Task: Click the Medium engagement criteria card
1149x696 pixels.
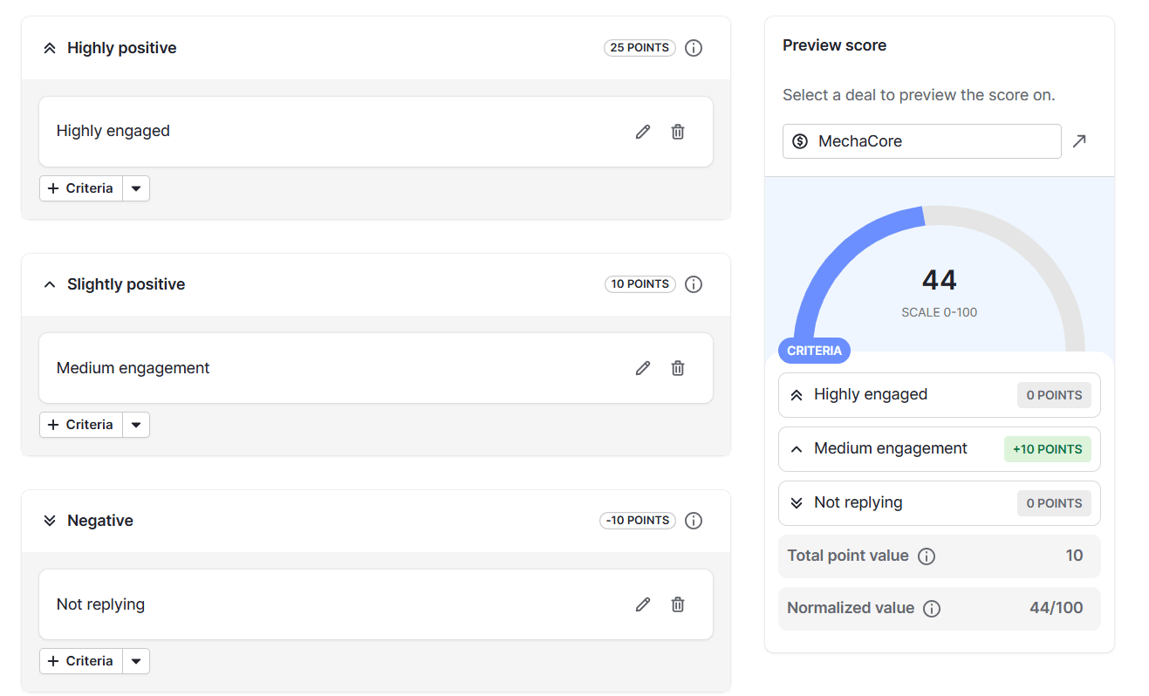Action: point(376,368)
